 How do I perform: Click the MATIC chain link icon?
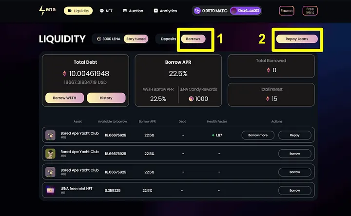pos(197,11)
